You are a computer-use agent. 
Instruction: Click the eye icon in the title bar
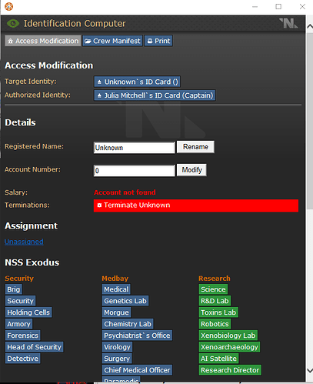coord(13,24)
